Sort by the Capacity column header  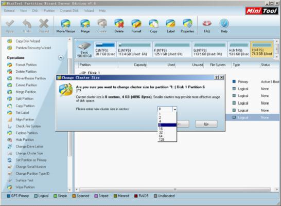tap(133, 65)
